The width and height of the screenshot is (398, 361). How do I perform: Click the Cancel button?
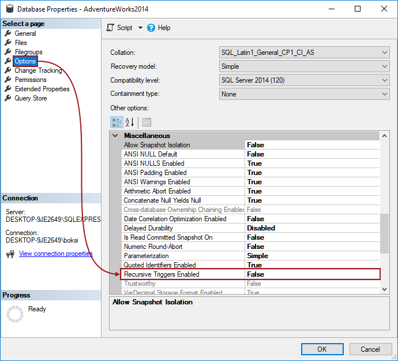click(x=370, y=349)
